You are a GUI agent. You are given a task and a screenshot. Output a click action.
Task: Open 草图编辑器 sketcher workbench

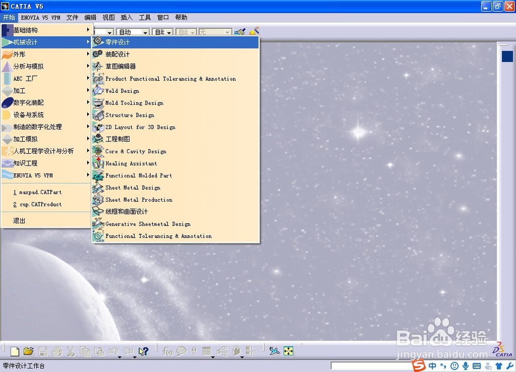tap(175, 67)
